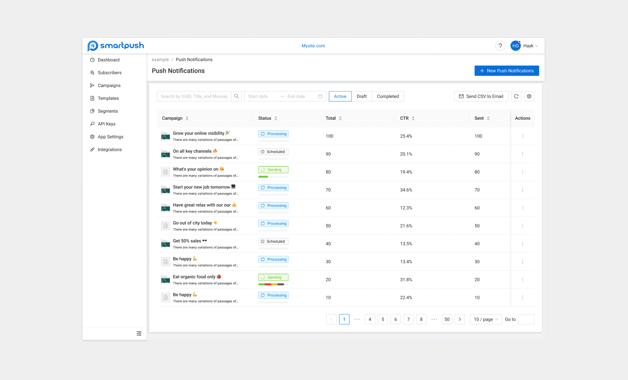This screenshot has width=628, height=380.
Task: Sort table by Status column
Action: pyautogui.click(x=276, y=118)
